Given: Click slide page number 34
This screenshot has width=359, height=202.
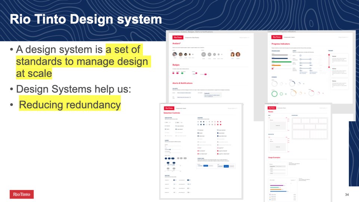Looking at the screenshot, I should [347, 195].
